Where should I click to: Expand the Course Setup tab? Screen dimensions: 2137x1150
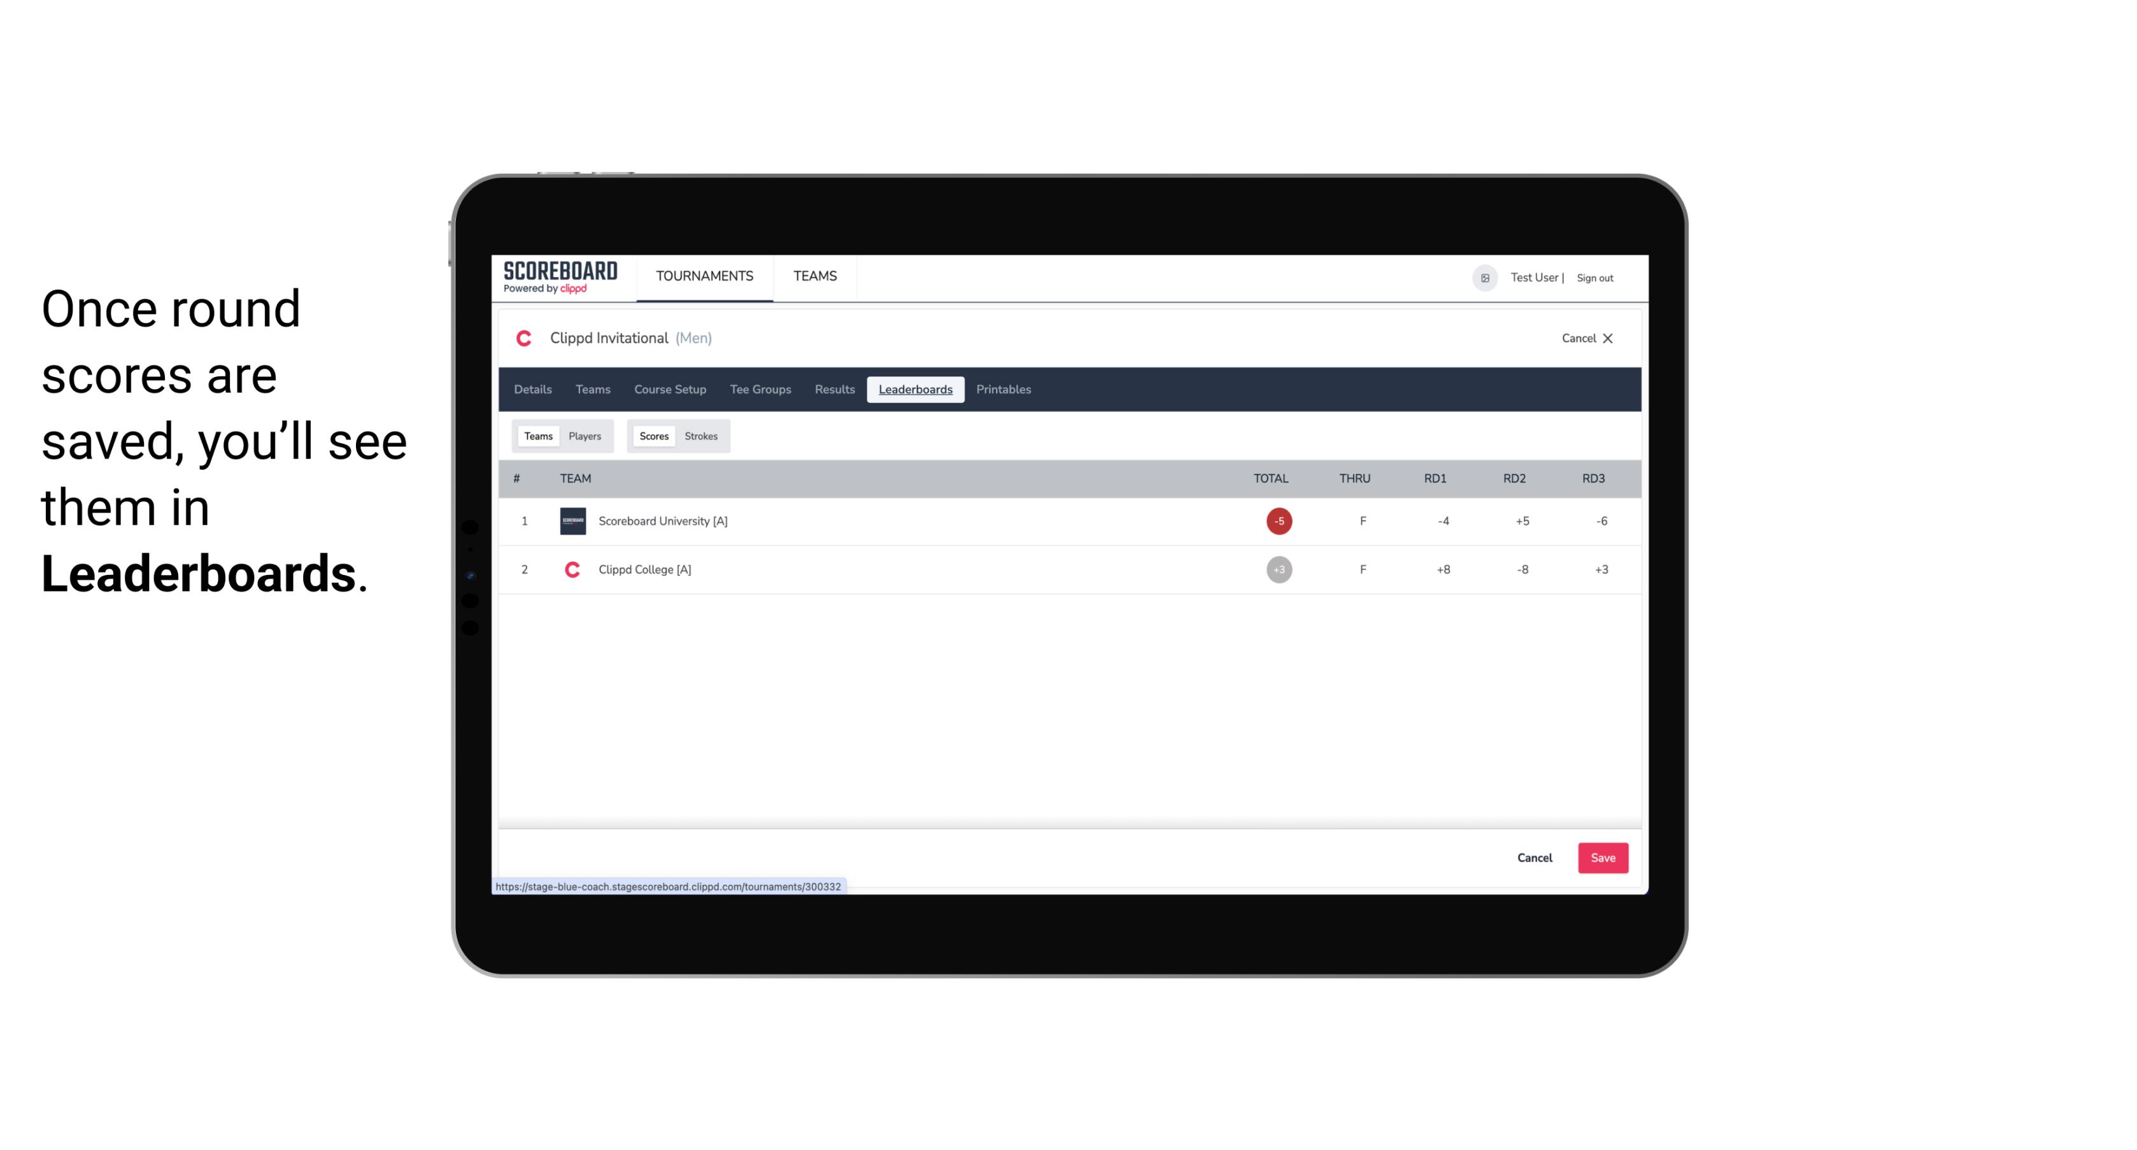pos(670,390)
